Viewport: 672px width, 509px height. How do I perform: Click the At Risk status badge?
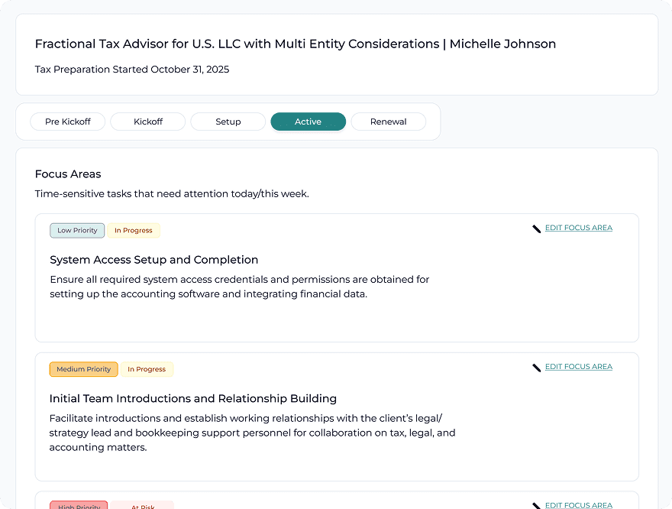[143, 505]
